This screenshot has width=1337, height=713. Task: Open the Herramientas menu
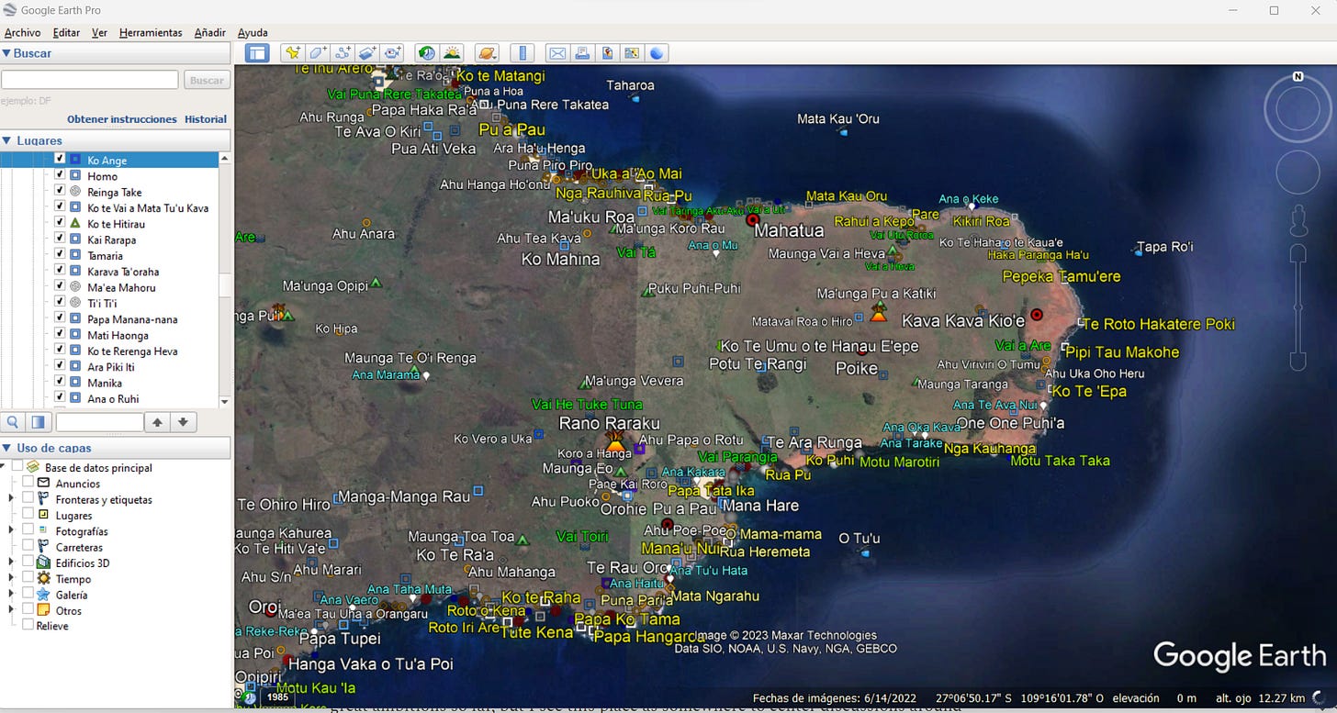coord(151,33)
